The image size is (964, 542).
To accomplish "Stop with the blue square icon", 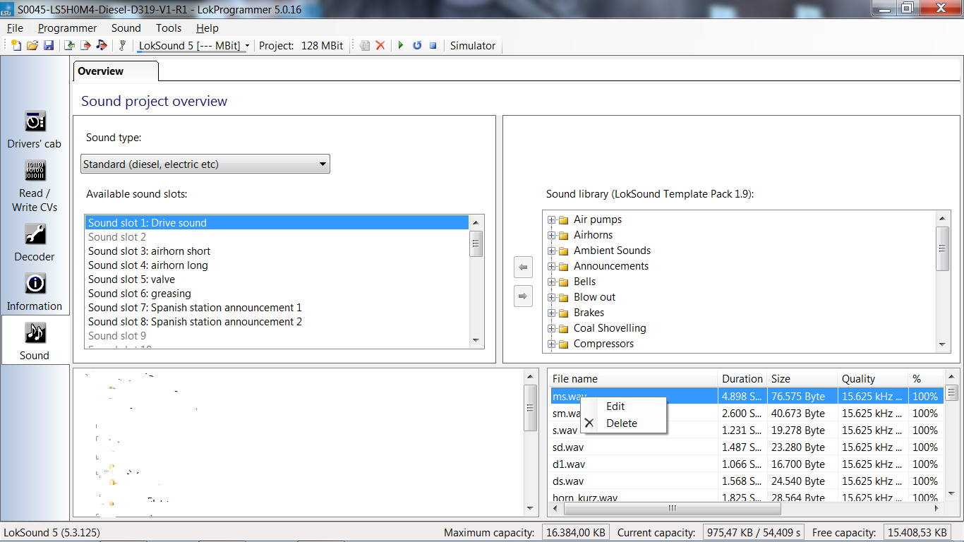I will tap(433, 45).
